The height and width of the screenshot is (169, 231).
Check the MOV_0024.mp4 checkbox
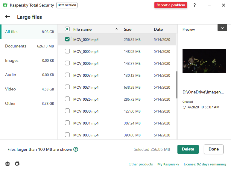(x=67, y=87)
